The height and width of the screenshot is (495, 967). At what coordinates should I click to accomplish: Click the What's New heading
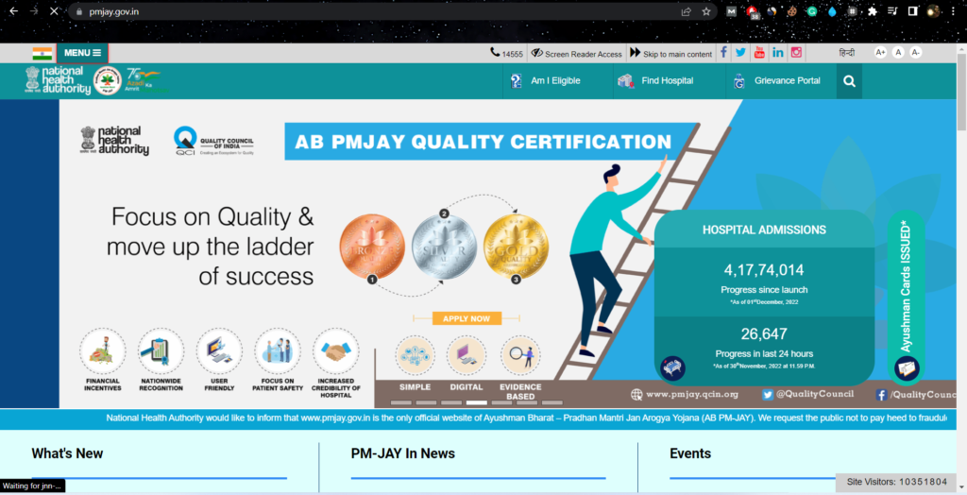pos(67,453)
